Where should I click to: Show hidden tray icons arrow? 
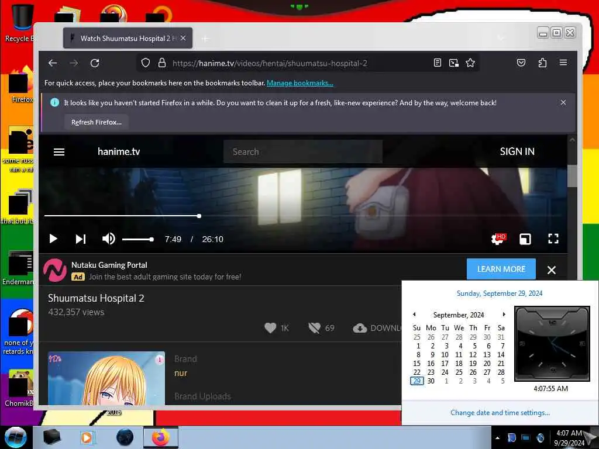click(x=497, y=438)
